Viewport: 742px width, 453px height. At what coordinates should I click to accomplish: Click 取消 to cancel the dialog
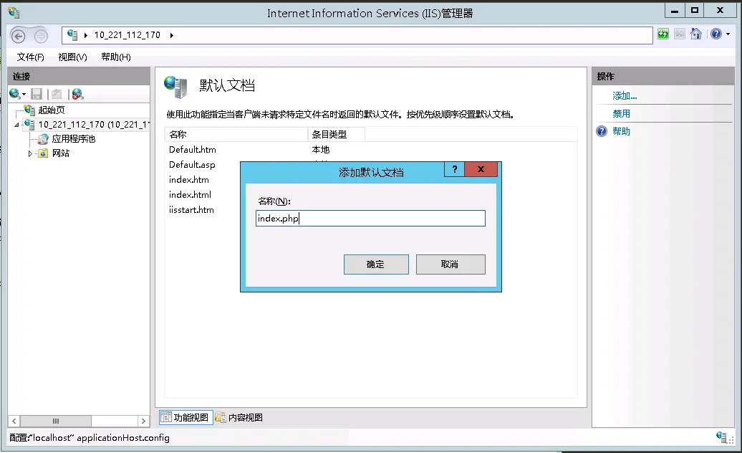click(x=450, y=264)
